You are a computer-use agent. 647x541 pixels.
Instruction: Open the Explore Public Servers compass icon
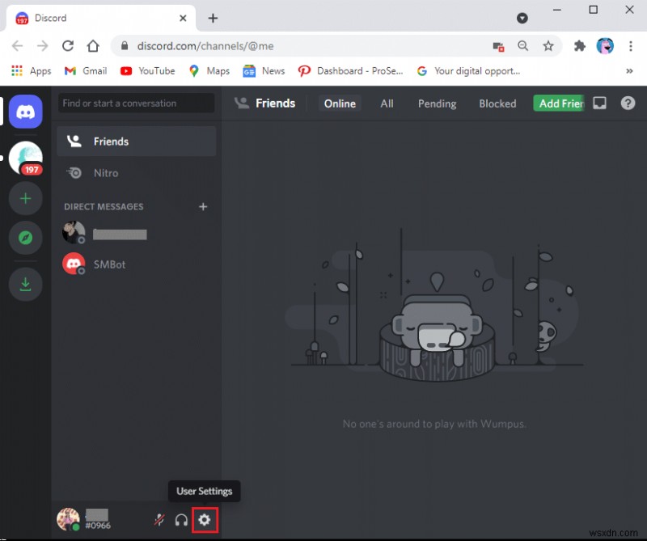click(x=25, y=238)
